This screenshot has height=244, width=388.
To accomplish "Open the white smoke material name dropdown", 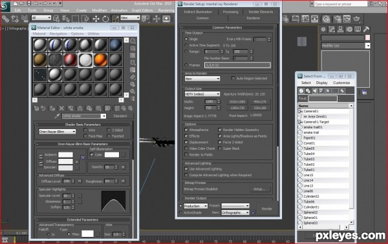I will click(x=84, y=116).
